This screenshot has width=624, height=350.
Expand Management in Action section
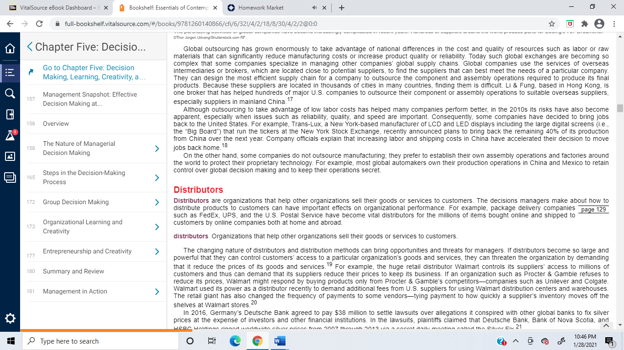[x=157, y=291]
